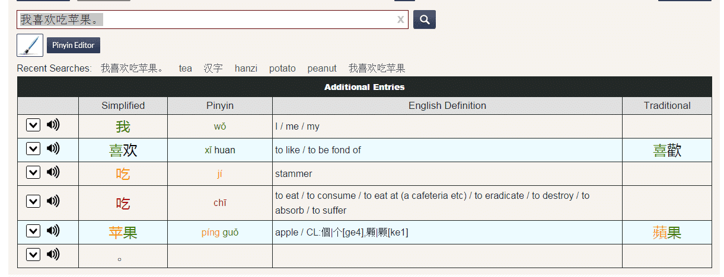Click the simplified 苹果 word entry
The width and height of the screenshot is (724, 277).
coord(123,233)
